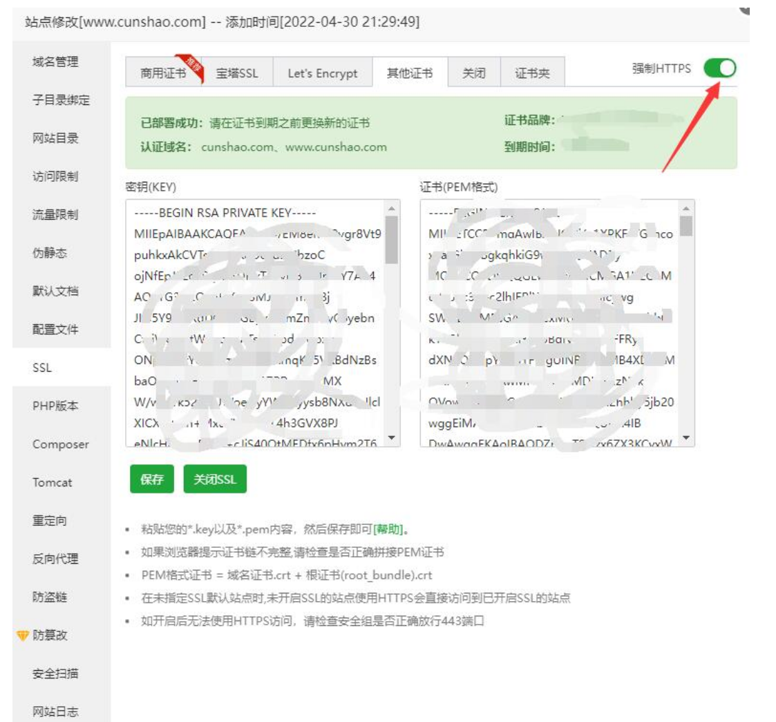This screenshot has width=776, height=722.
Task: Open the 帮助 link
Action: (x=388, y=531)
